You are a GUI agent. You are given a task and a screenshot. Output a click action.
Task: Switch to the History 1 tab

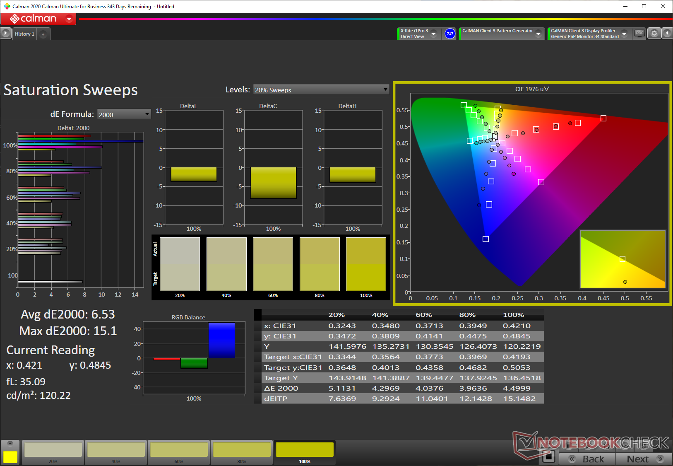click(24, 34)
